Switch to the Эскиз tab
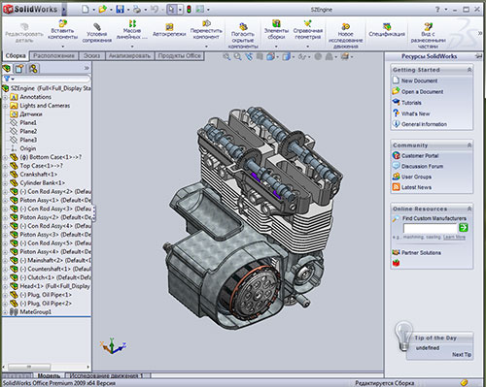 point(91,56)
